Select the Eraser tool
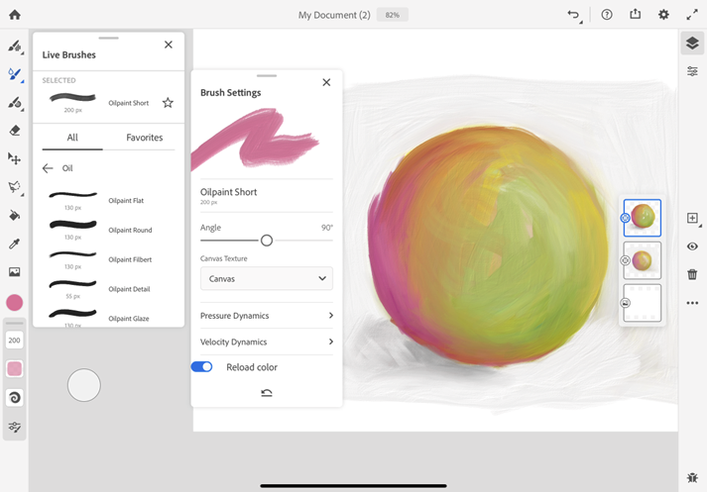Viewport: 707px width, 492px height. (15, 131)
